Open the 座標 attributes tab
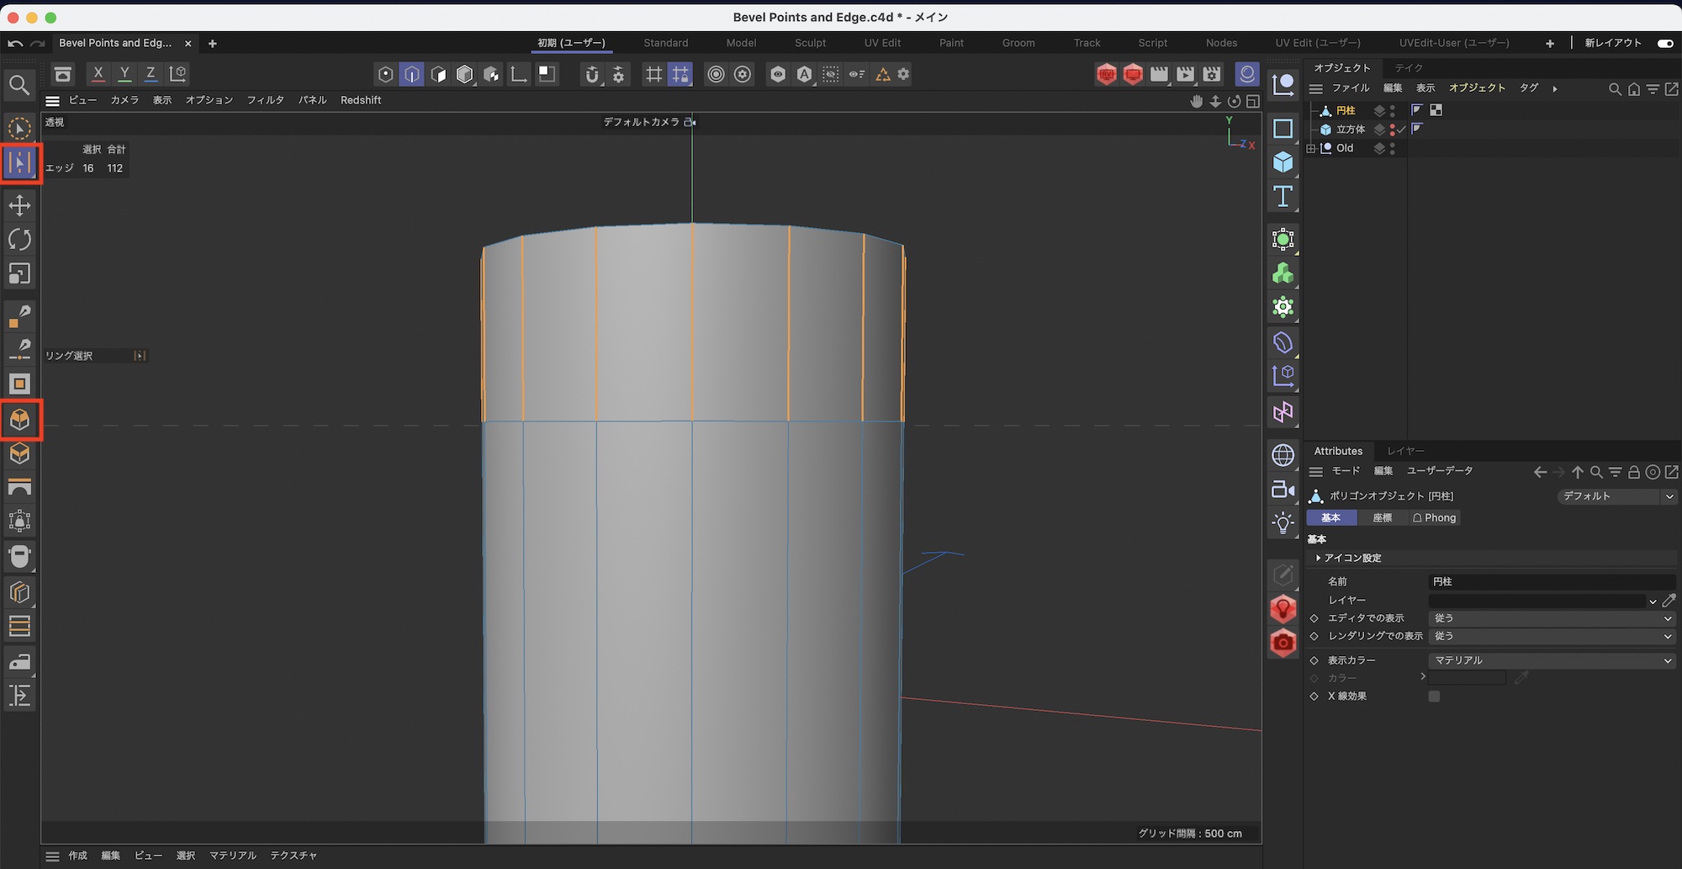 click(1382, 518)
